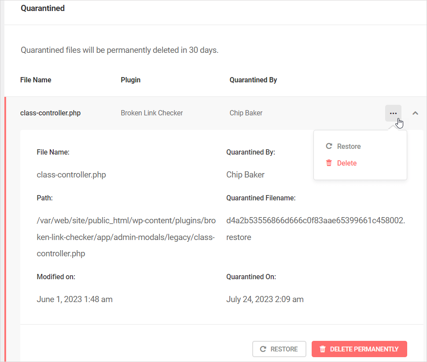The height and width of the screenshot is (362, 427).
Task: Click Broken Link Checker in the row
Action: [152, 113]
